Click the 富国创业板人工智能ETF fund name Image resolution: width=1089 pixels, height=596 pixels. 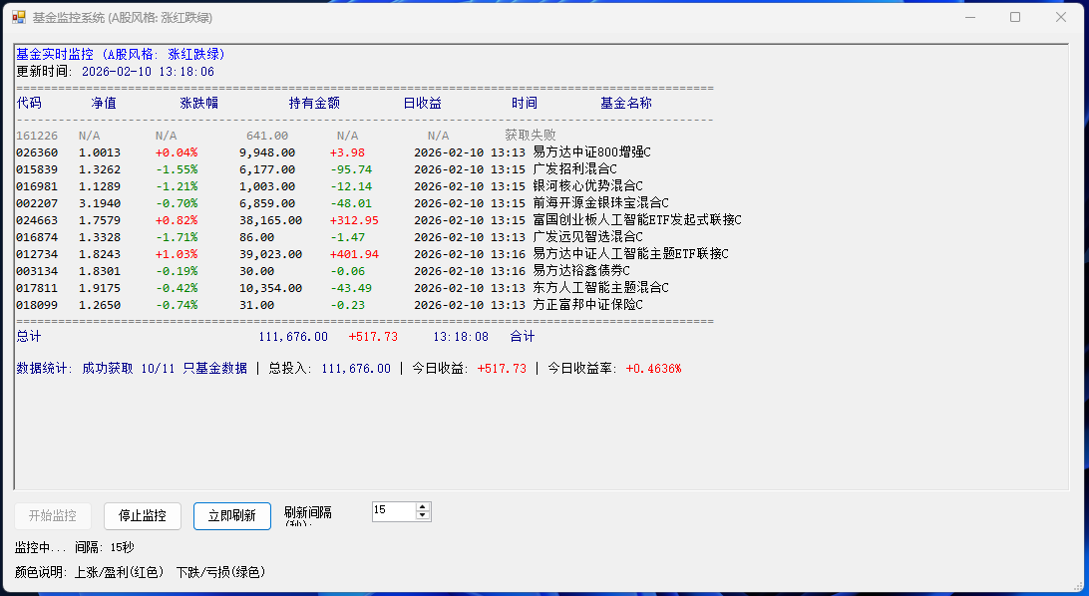click(x=637, y=220)
